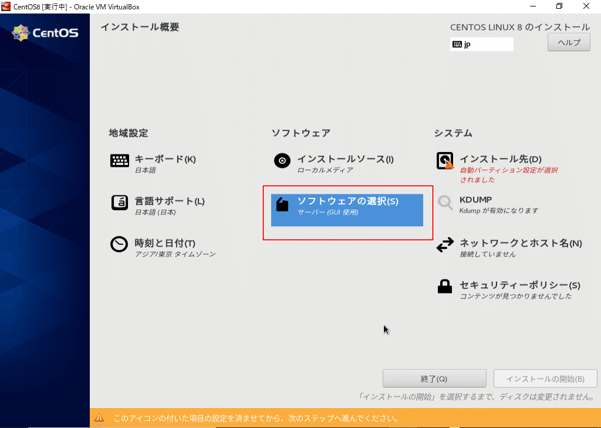601x428 pixels.
Task: Click the Kdump が有効になります text
Action: (499, 211)
